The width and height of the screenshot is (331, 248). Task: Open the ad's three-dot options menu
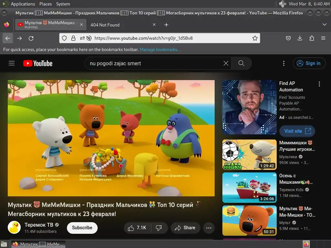(319, 84)
